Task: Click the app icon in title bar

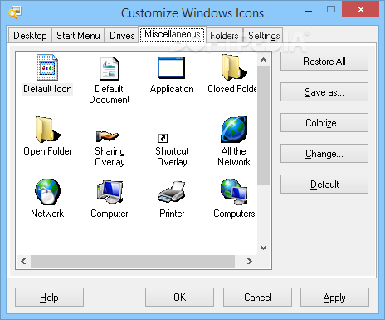Action: [14, 12]
